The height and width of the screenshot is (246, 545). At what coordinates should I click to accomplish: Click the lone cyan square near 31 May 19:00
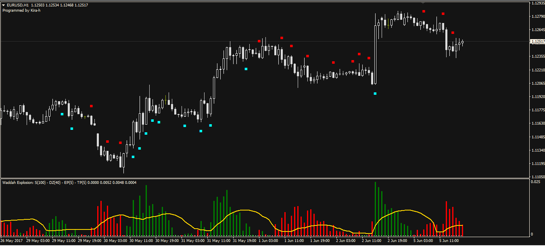click(246, 69)
